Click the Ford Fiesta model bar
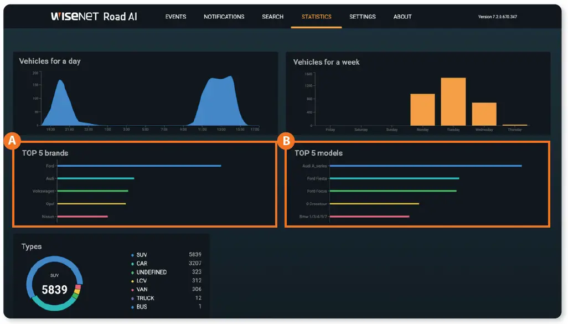This screenshot has width=568, height=324. (x=395, y=178)
